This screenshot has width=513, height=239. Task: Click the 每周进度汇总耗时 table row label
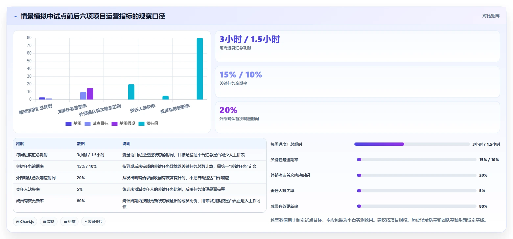pos(32,155)
